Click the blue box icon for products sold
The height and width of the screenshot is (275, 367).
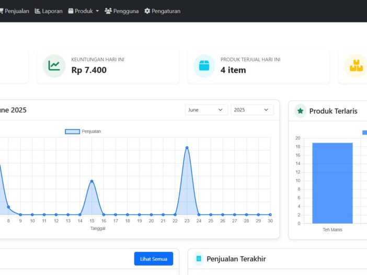point(204,66)
